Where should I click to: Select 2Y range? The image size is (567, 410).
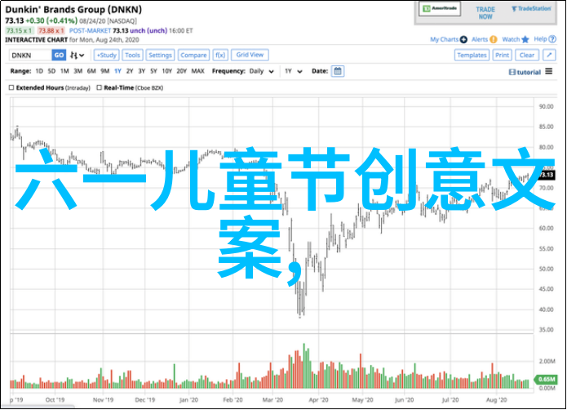click(x=130, y=71)
